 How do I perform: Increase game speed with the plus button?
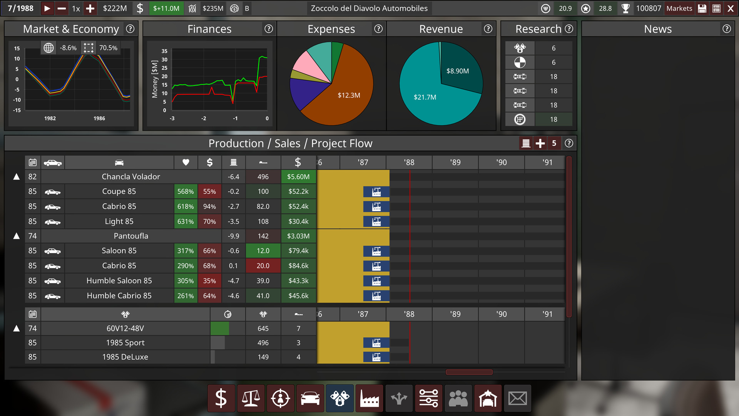point(90,8)
